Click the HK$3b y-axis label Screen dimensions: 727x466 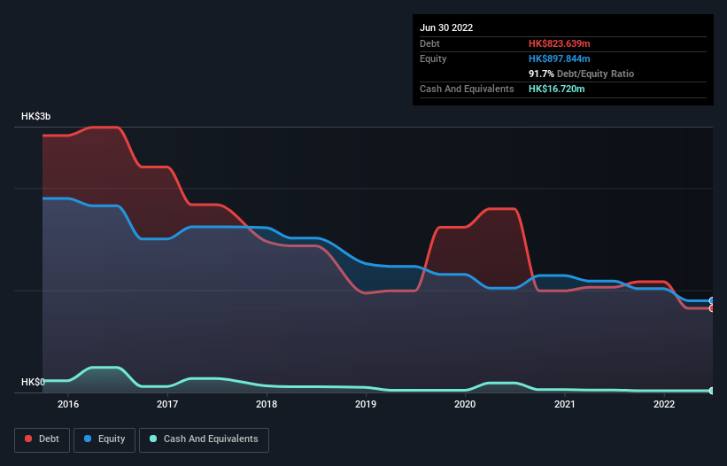pos(35,116)
